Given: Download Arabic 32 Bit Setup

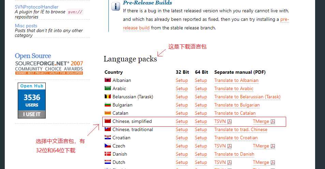Looking at the screenshot, I should pyautogui.click(x=182, y=89).
